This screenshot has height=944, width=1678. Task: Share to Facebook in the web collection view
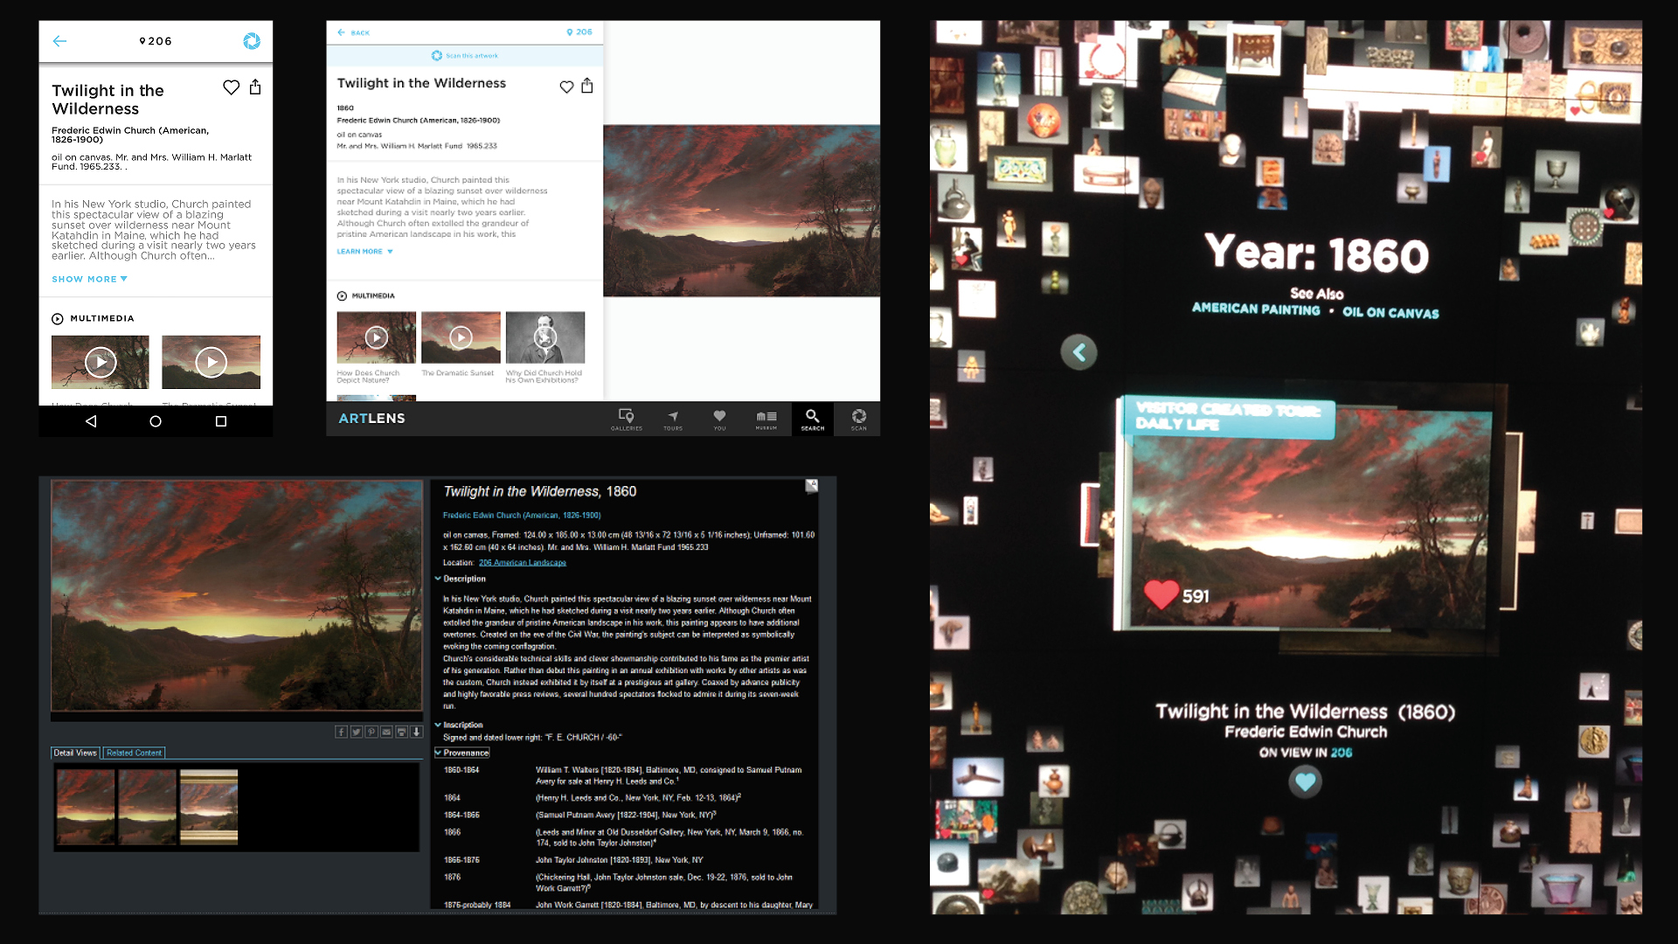[342, 732]
